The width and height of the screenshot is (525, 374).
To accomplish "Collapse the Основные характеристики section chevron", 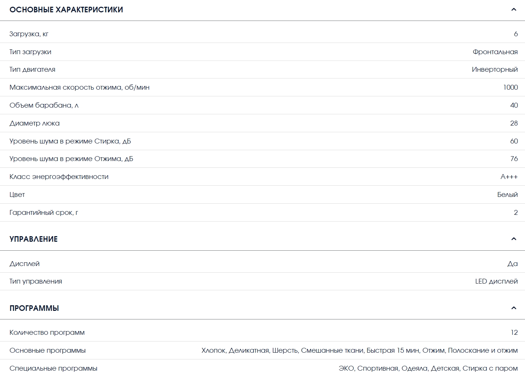I will [x=513, y=10].
